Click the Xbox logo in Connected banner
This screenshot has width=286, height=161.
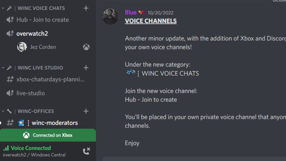coord(26,135)
